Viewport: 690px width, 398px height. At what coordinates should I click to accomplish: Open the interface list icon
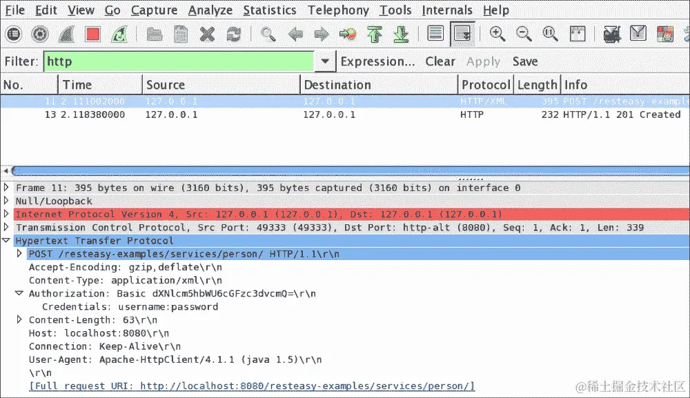tap(14, 34)
